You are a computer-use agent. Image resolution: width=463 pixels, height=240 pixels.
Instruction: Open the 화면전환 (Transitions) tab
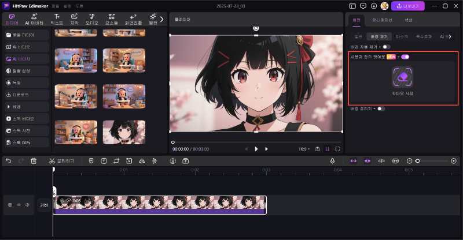click(x=133, y=20)
